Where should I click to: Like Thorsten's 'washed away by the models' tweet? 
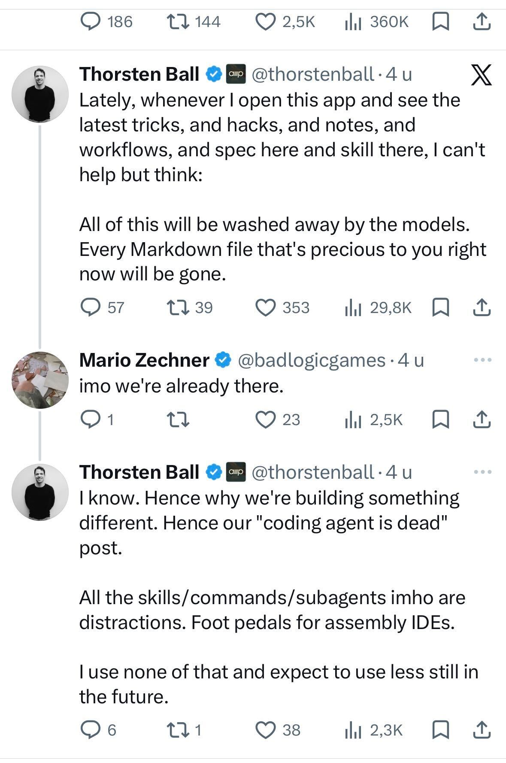coord(265,307)
